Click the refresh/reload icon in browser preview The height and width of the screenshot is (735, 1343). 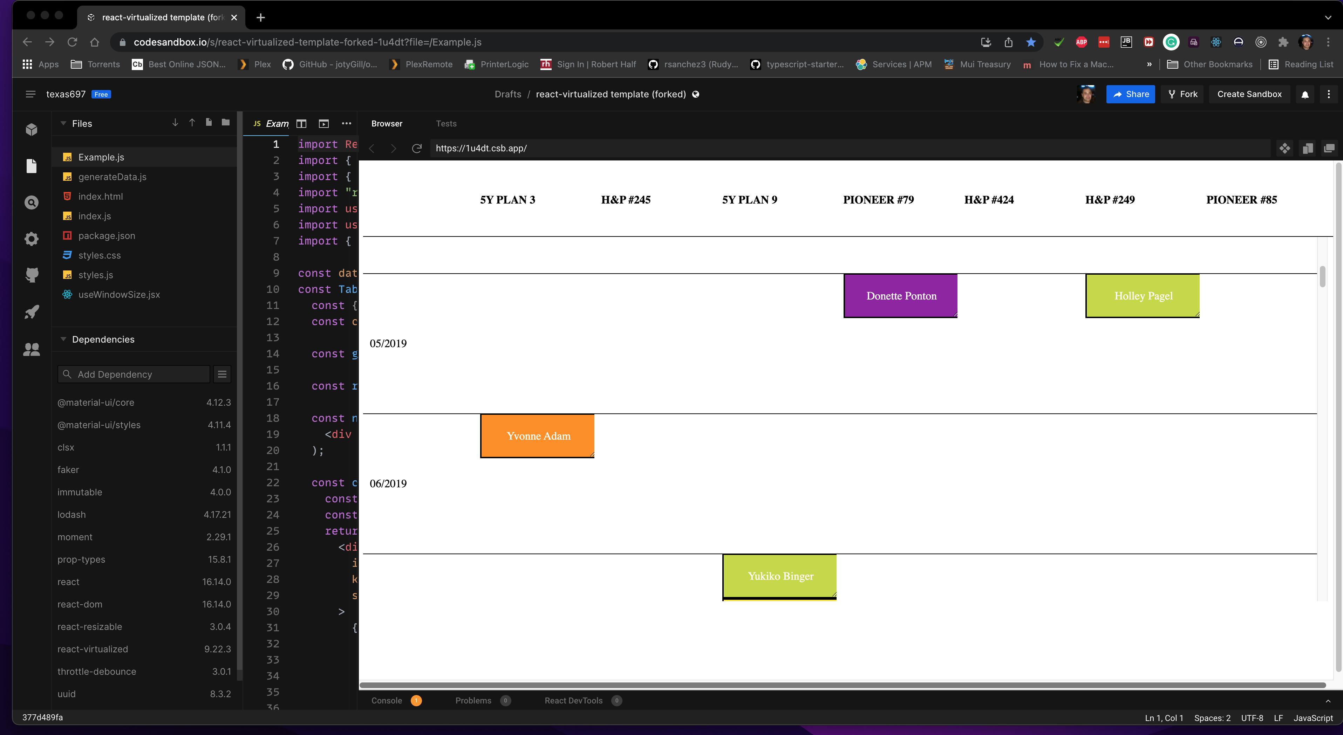click(417, 147)
